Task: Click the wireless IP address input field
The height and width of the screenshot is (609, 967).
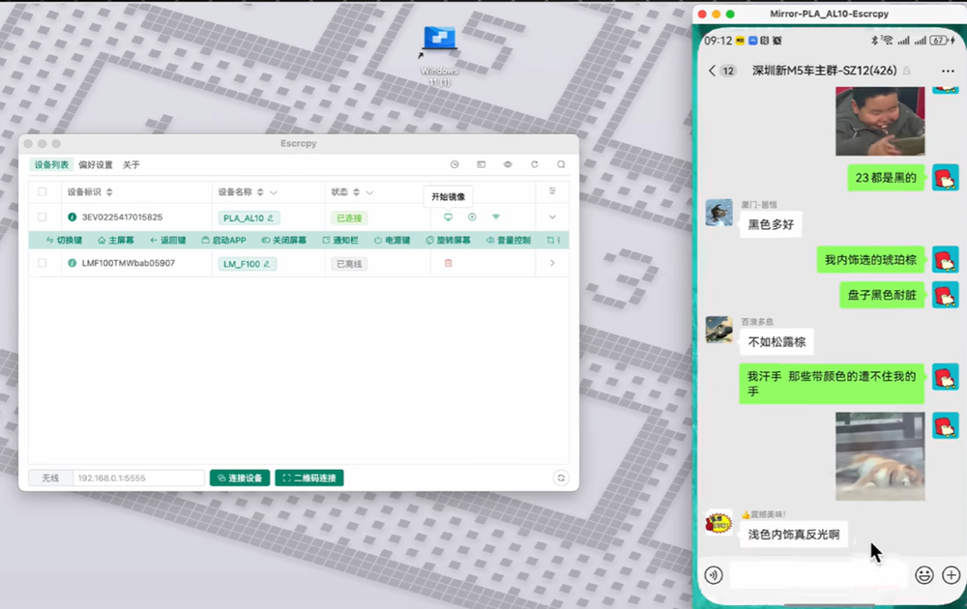Action: 138,478
